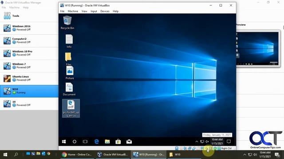Select the running W10 VM entry

(x=29, y=91)
